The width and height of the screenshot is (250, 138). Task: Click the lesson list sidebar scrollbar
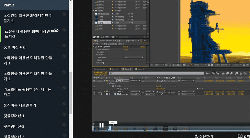(x=71, y=93)
